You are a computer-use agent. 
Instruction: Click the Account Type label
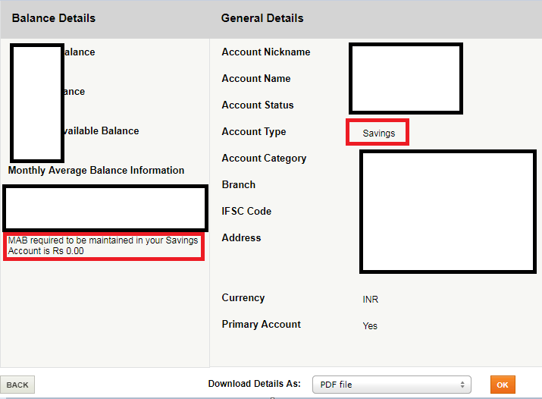[254, 132]
